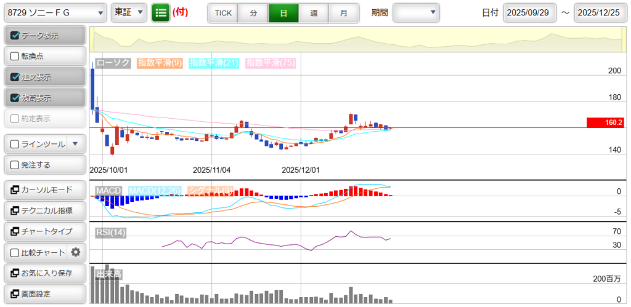Switch to the 週 weekly tab

(x=314, y=13)
